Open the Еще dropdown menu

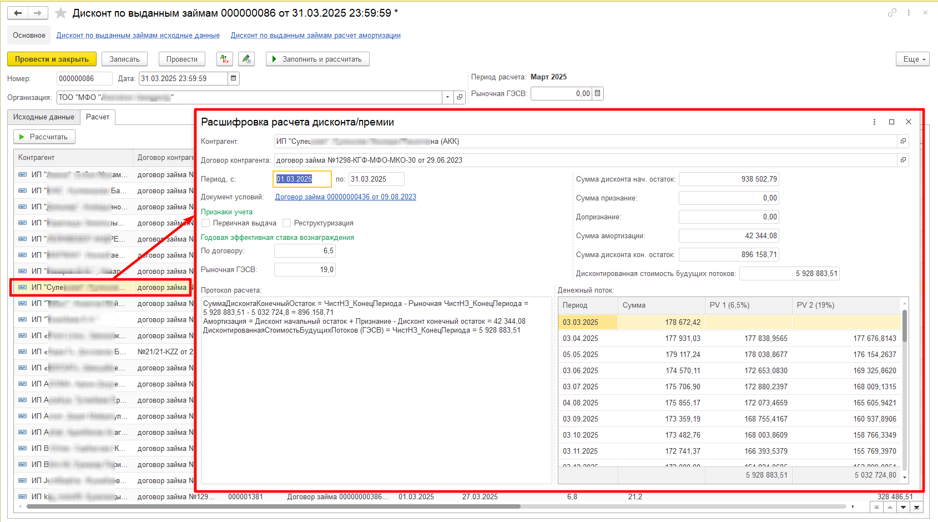[912, 59]
